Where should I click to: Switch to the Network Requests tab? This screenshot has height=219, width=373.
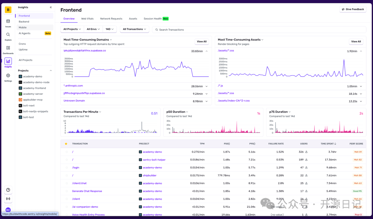pyautogui.click(x=111, y=19)
